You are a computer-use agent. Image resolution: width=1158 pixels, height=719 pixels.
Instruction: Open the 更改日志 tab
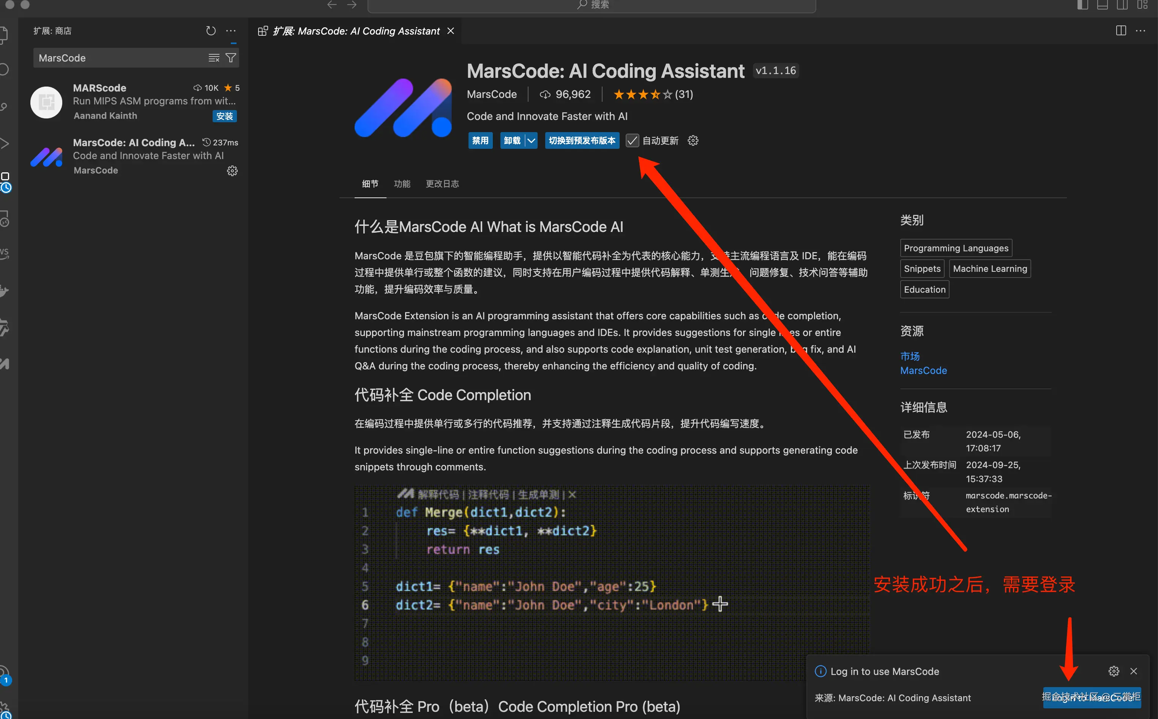tap(442, 184)
